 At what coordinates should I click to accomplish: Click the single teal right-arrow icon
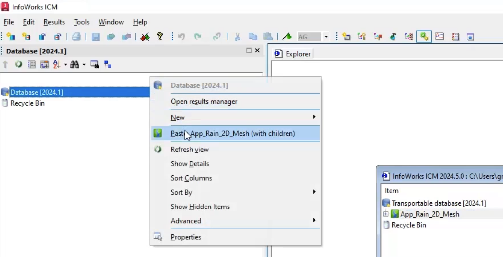point(111,37)
